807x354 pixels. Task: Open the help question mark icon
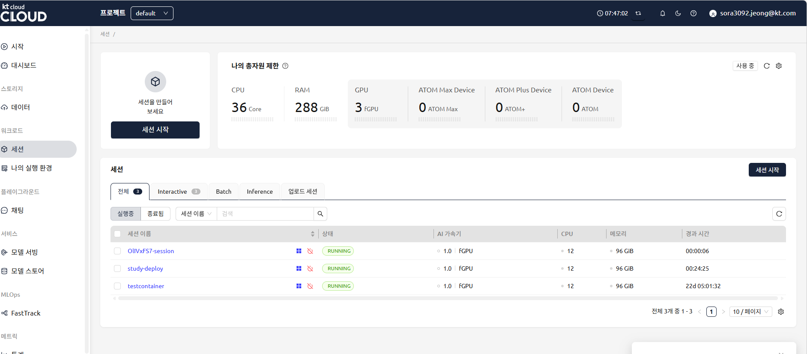pyautogui.click(x=693, y=13)
